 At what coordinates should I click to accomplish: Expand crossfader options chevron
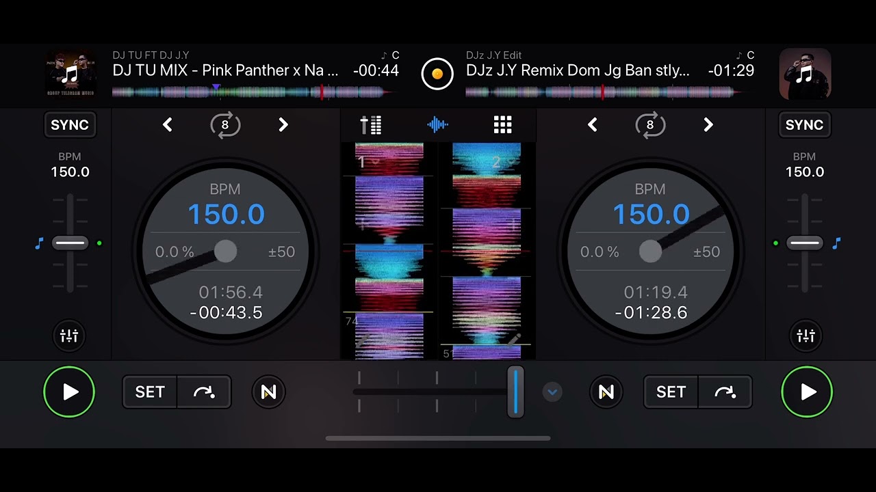(x=552, y=392)
